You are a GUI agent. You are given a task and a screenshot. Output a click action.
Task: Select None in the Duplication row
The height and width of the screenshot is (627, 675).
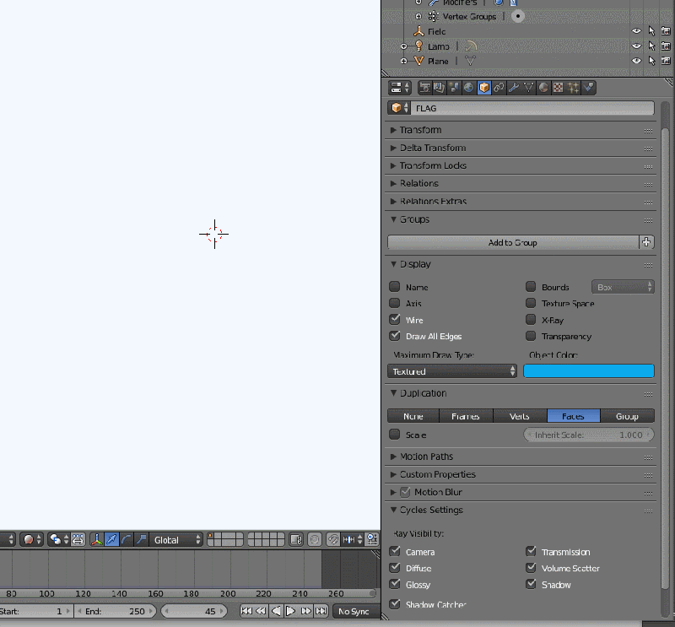[413, 415]
